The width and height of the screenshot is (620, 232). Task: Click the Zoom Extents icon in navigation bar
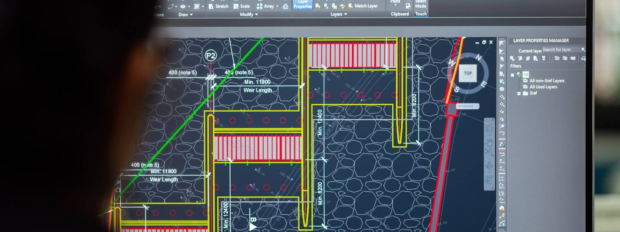tap(489, 152)
